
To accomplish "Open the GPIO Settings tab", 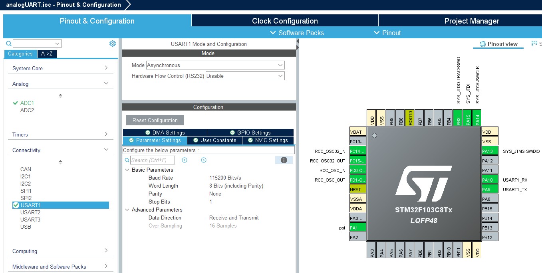I will click(250, 133).
